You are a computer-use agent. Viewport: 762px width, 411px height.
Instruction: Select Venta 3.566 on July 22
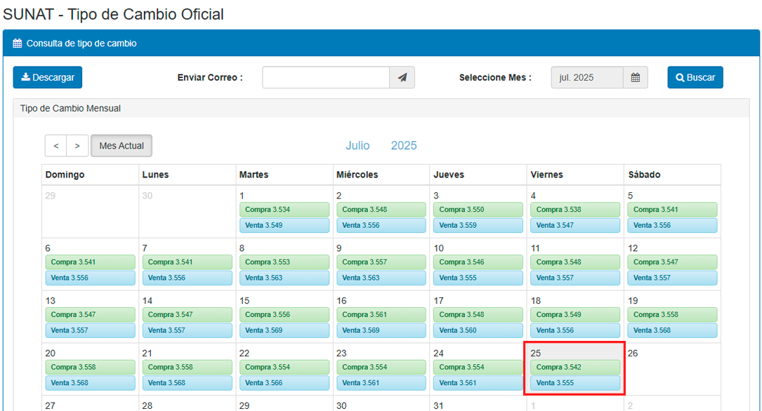coord(284,382)
